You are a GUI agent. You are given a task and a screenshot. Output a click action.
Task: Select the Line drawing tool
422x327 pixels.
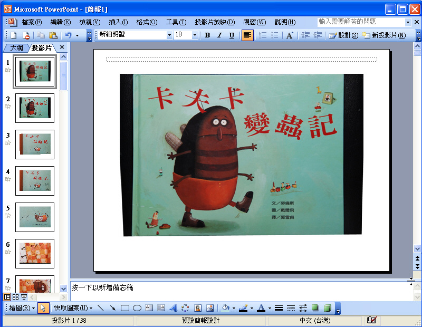[x=100, y=308]
